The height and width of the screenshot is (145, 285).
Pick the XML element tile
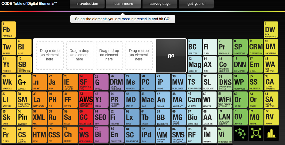pyautogui.click(x=40, y=117)
